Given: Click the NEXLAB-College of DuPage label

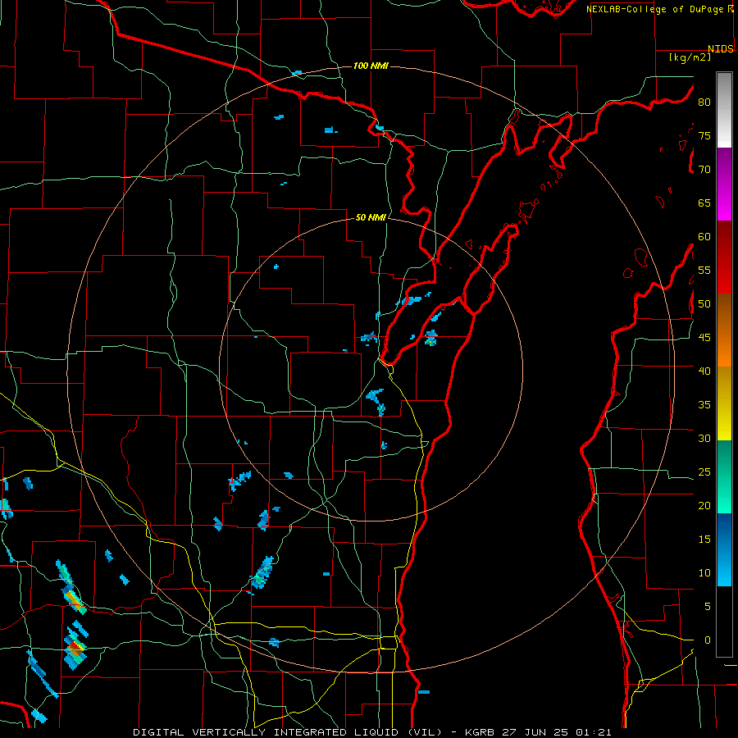Looking at the screenshot, I should click(x=654, y=9).
